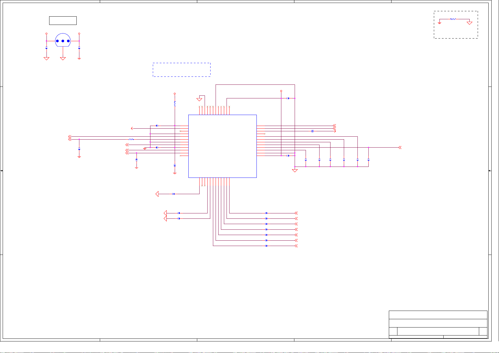499x353 pixels.
Task: Select the single left-pointing arrow port left of IC
Action: coord(132,128)
